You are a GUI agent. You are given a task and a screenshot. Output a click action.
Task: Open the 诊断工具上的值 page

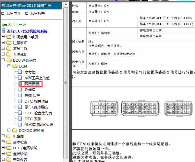pos(37,78)
